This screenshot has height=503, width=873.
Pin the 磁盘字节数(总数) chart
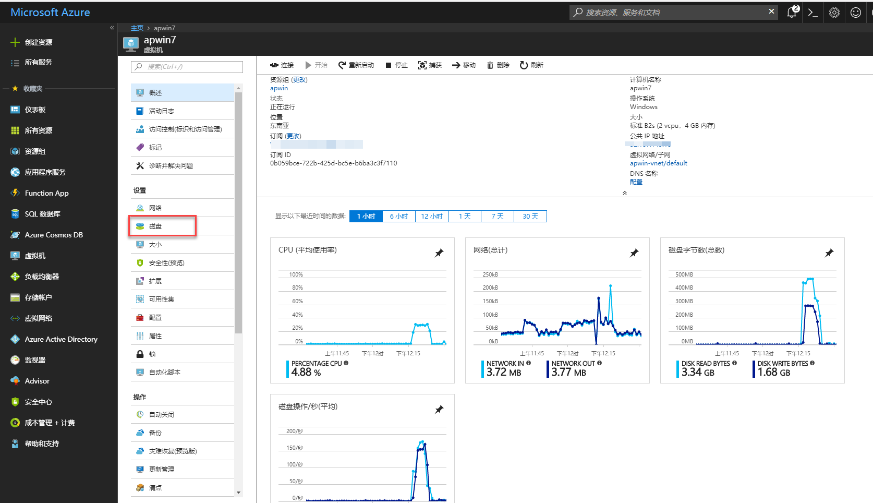[x=829, y=253]
